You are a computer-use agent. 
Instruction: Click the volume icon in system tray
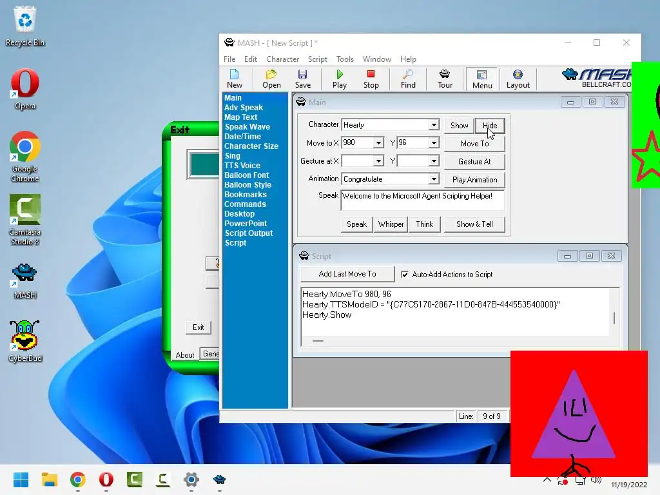tap(596, 480)
